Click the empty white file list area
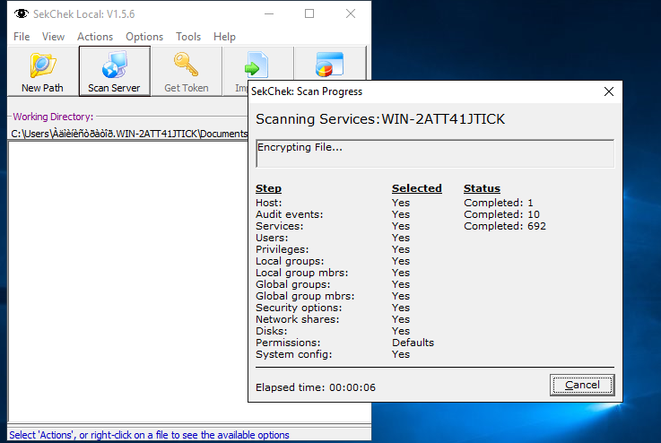 click(128, 282)
